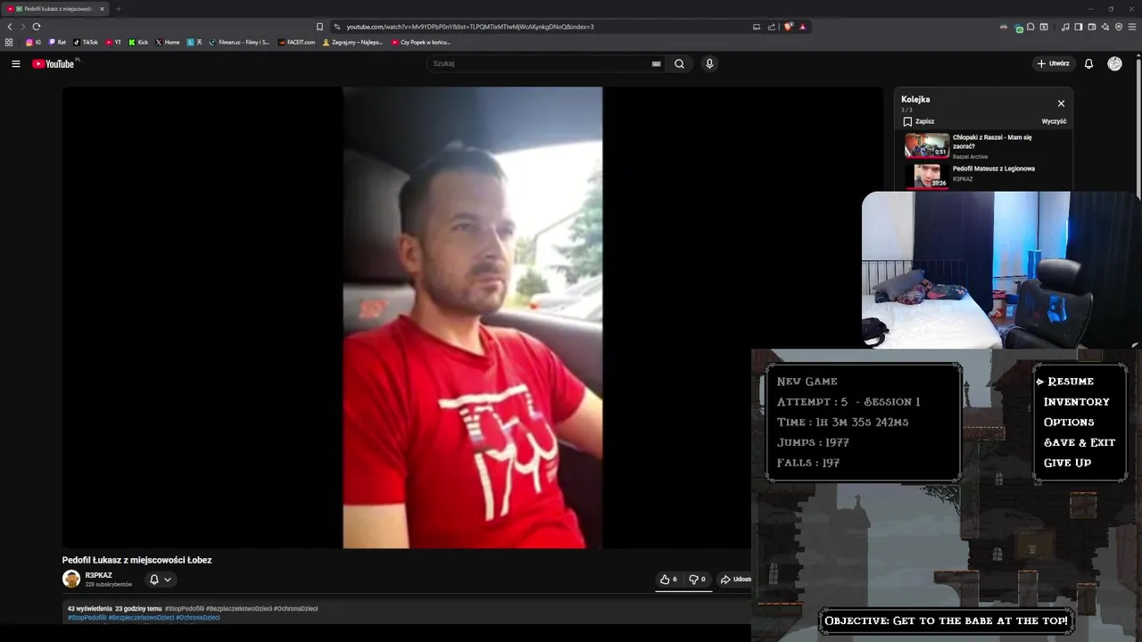Image resolution: width=1142 pixels, height=642 pixels.
Task: Open Inventory in the game menu
Action: tap(1077, 402)
